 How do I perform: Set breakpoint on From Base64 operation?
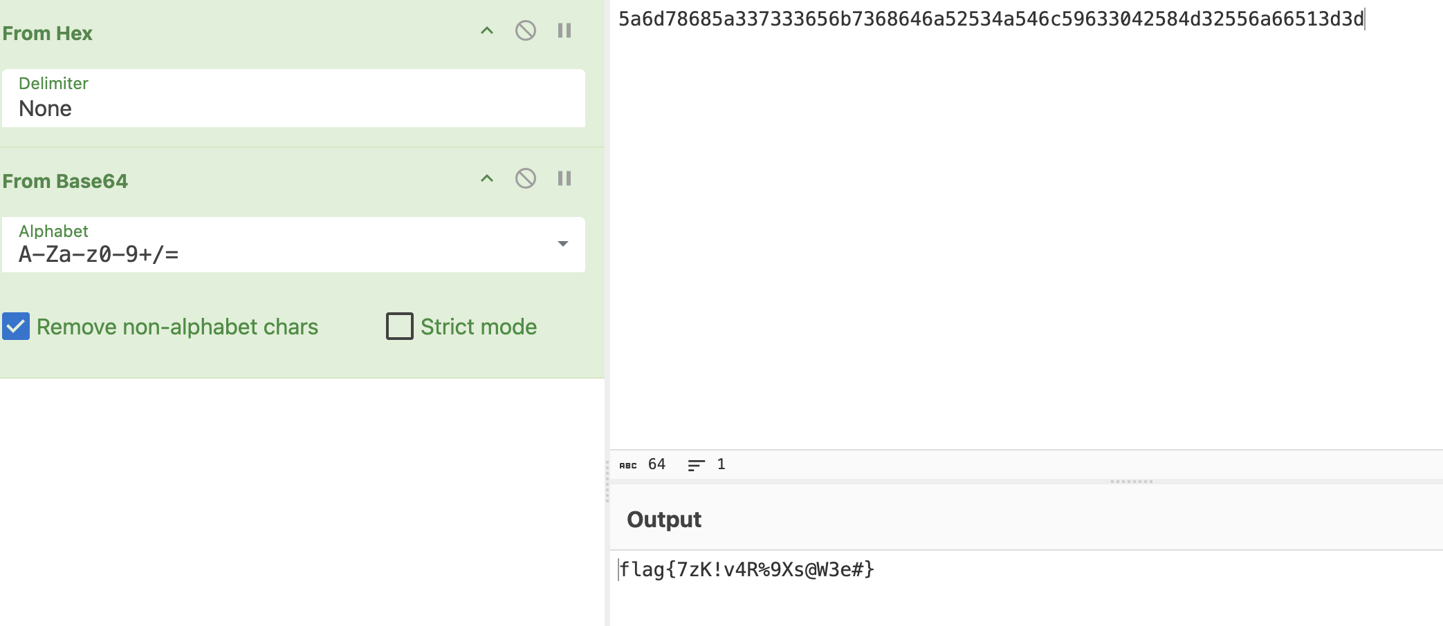click(x=564, y=179)
